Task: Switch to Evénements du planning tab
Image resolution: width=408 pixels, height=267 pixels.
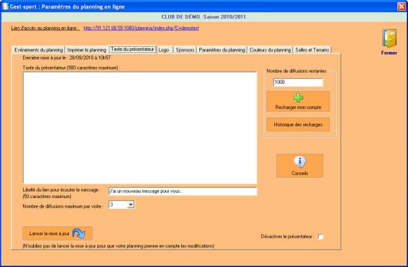Action: pyautogui.click(x=39, y=50)
